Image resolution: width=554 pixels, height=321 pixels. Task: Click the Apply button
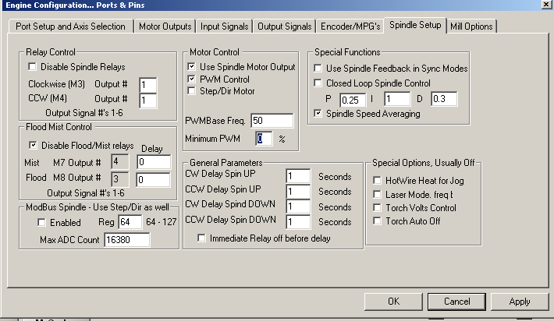pyautogui.click(x=519, y=301)
